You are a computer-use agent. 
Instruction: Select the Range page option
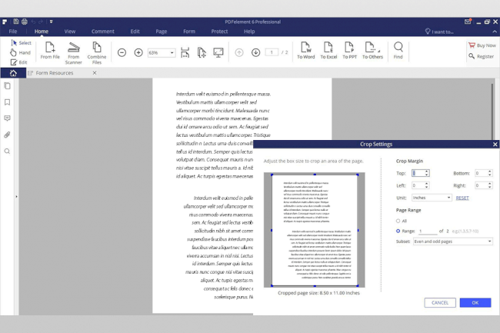tap(398, 231)
